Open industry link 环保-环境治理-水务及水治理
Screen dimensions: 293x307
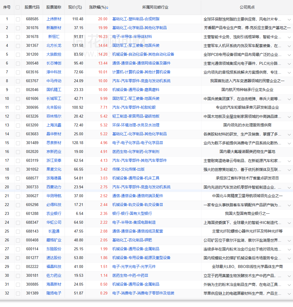tap(136, 125)
